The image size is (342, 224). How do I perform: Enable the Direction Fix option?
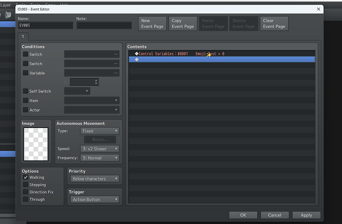coord(25,192)
